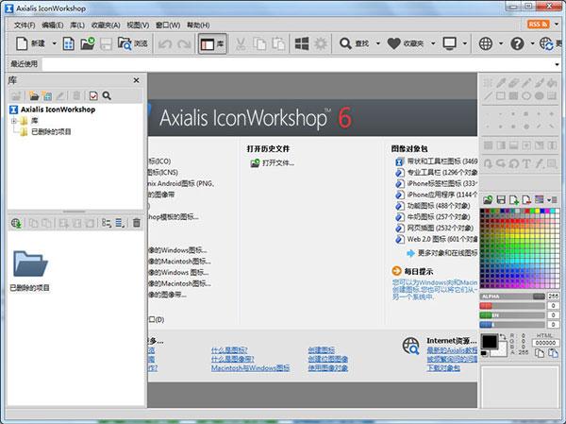Open the 帮助(H) menu
The height and width of the screenshot is (424, 566).
[198, 25]
